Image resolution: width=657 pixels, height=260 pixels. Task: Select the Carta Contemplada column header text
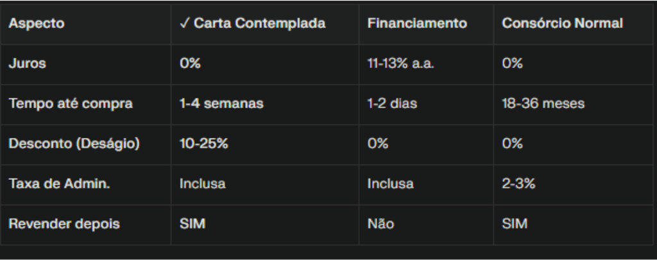coord(260,24)
